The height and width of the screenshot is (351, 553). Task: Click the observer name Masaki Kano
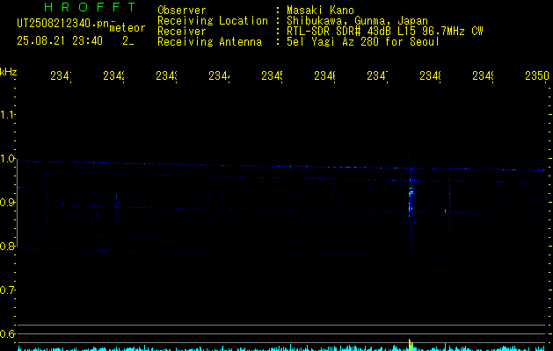[x=320, y=11]
